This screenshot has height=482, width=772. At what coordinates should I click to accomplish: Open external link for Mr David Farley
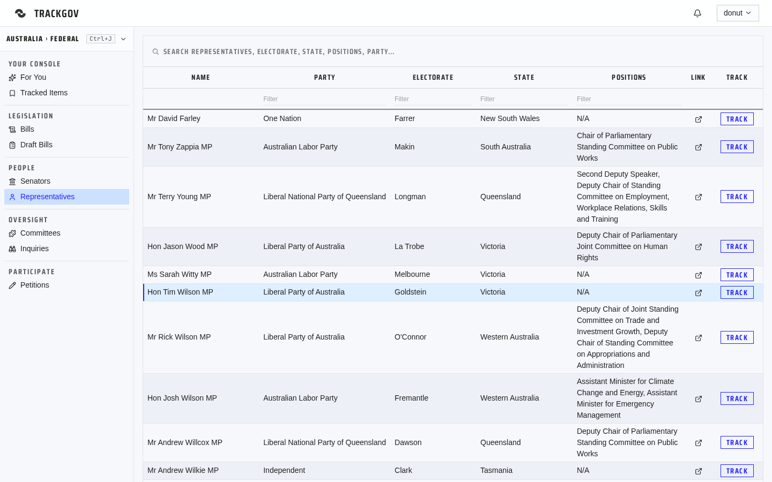click(x=699, y=119)
